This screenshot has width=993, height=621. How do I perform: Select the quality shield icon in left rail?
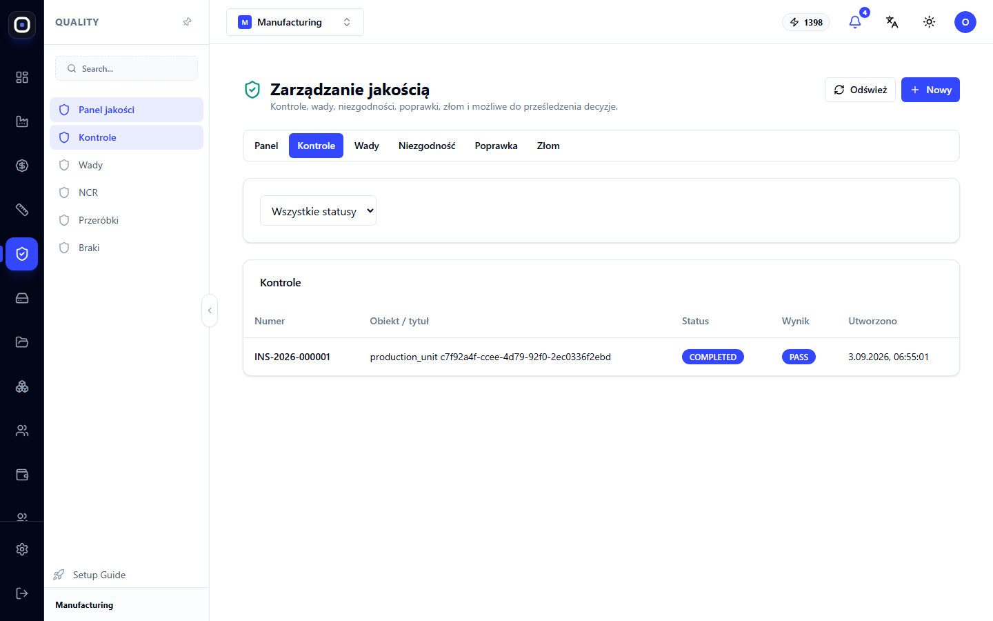(x=22, y=254)
